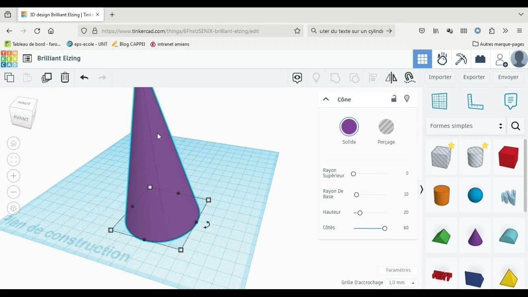The height and width of the screenshot is (297, 528).
Task: Click the Home view button
Action: pyautogui.click(x=14, y=143)
